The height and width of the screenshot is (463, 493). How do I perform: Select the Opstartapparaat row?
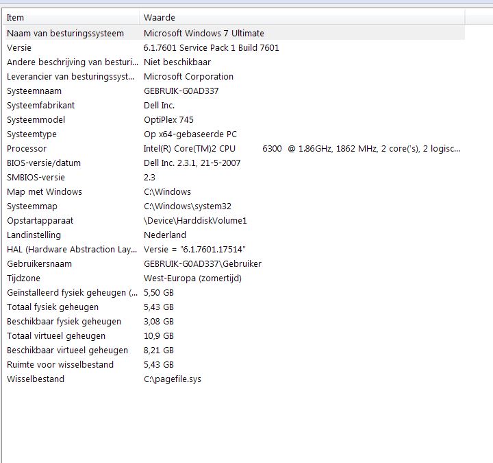coord(40,220)
